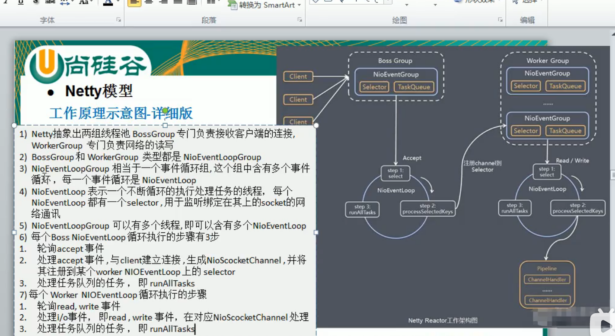Click the subtitle '工作原理示意图-详细版'
This screenshot has width=615, height=336.
pos(121,113)
